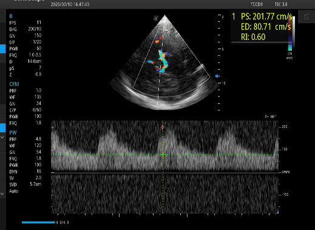
Task: Select the blue sidebar tab beside CFM FRQ 1.8
Action: [x=3, y=128]
